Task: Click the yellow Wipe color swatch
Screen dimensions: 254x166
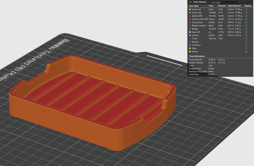Action: point(190,48)
